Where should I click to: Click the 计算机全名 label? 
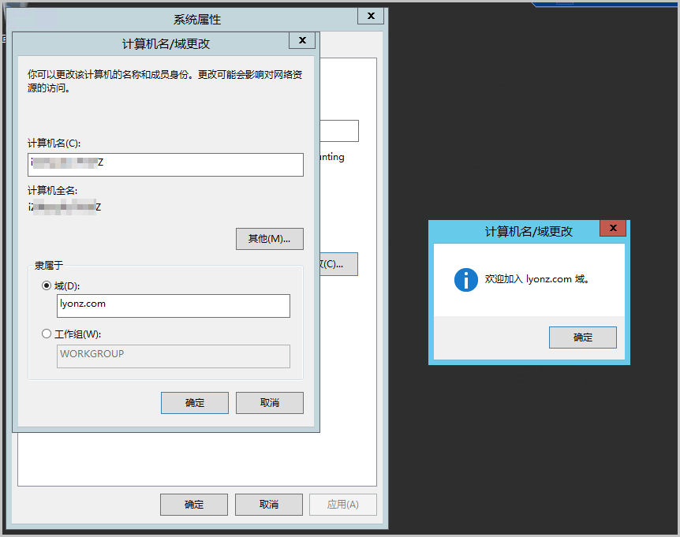(x=53, y=190)
